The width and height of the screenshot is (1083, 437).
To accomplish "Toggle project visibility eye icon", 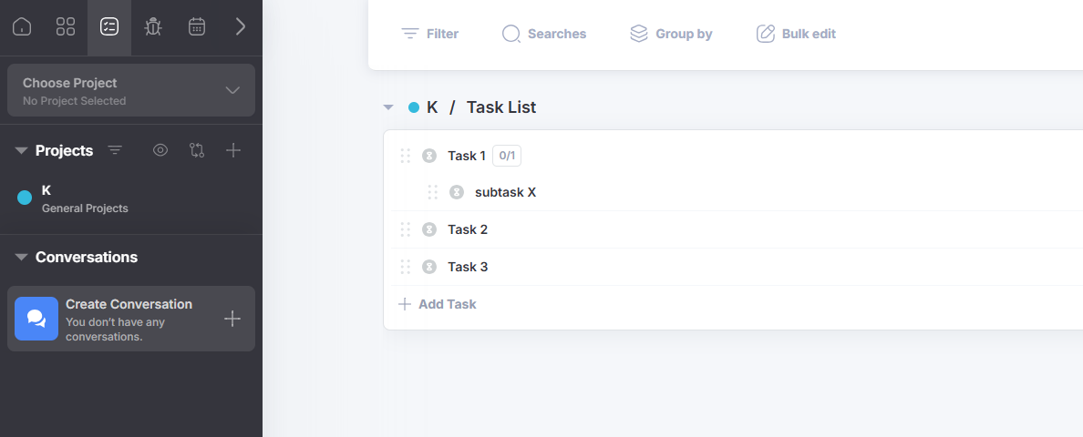I will pyautogui.click(x=160, y=150).
